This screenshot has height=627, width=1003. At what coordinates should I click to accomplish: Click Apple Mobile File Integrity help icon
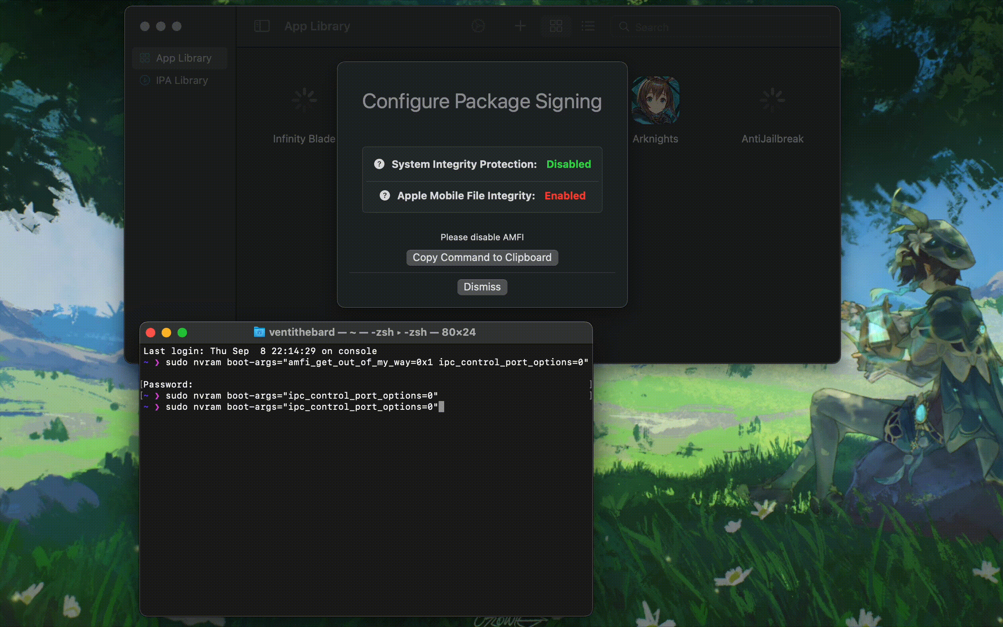click(x=384, y=195)
